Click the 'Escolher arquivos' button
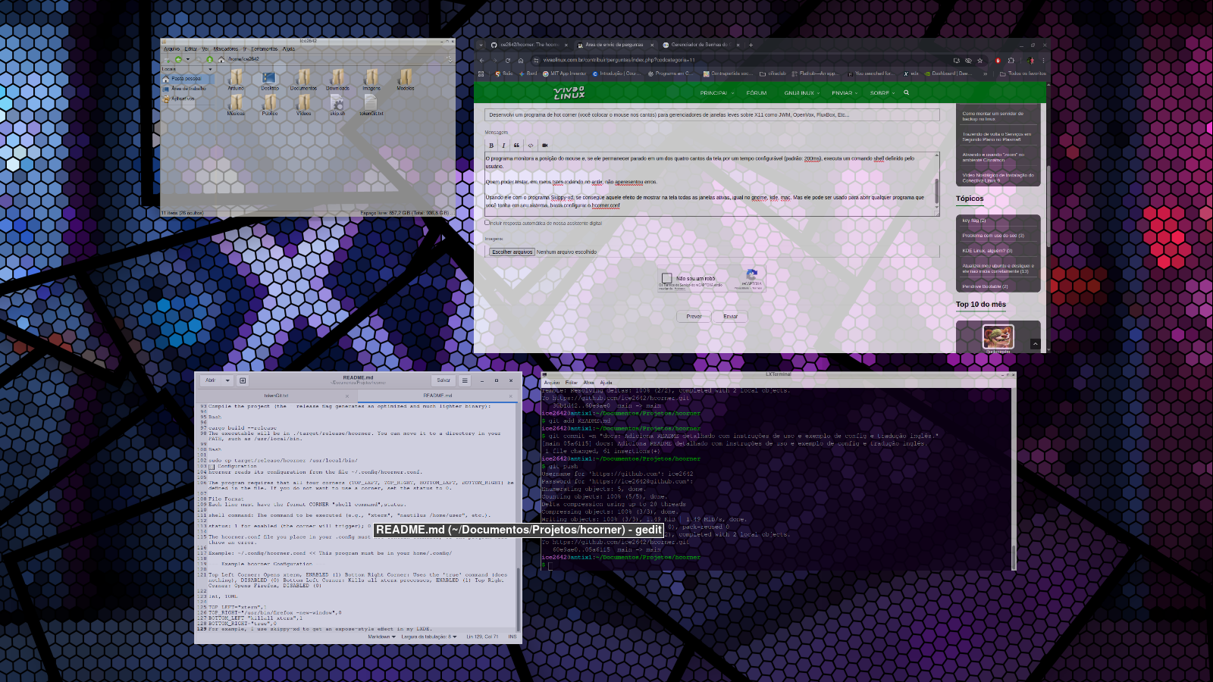Viewport: 1213px width, 682px height. tap(512, 252)
